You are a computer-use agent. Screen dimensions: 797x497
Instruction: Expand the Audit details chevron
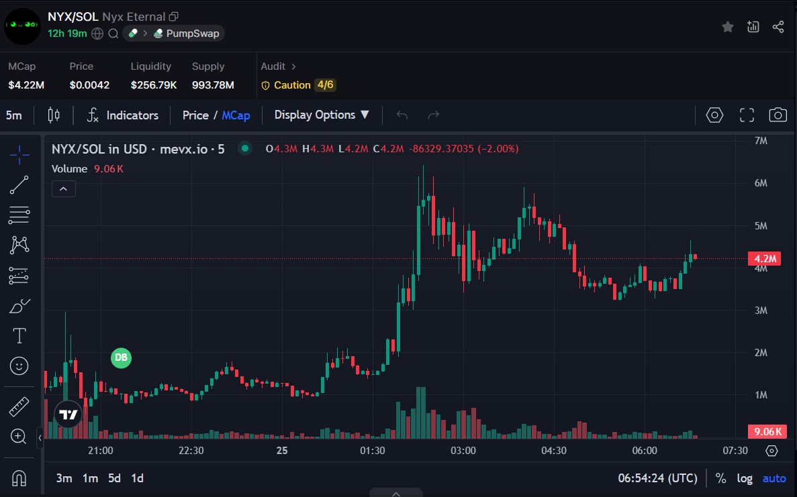[x=293, y=66]
